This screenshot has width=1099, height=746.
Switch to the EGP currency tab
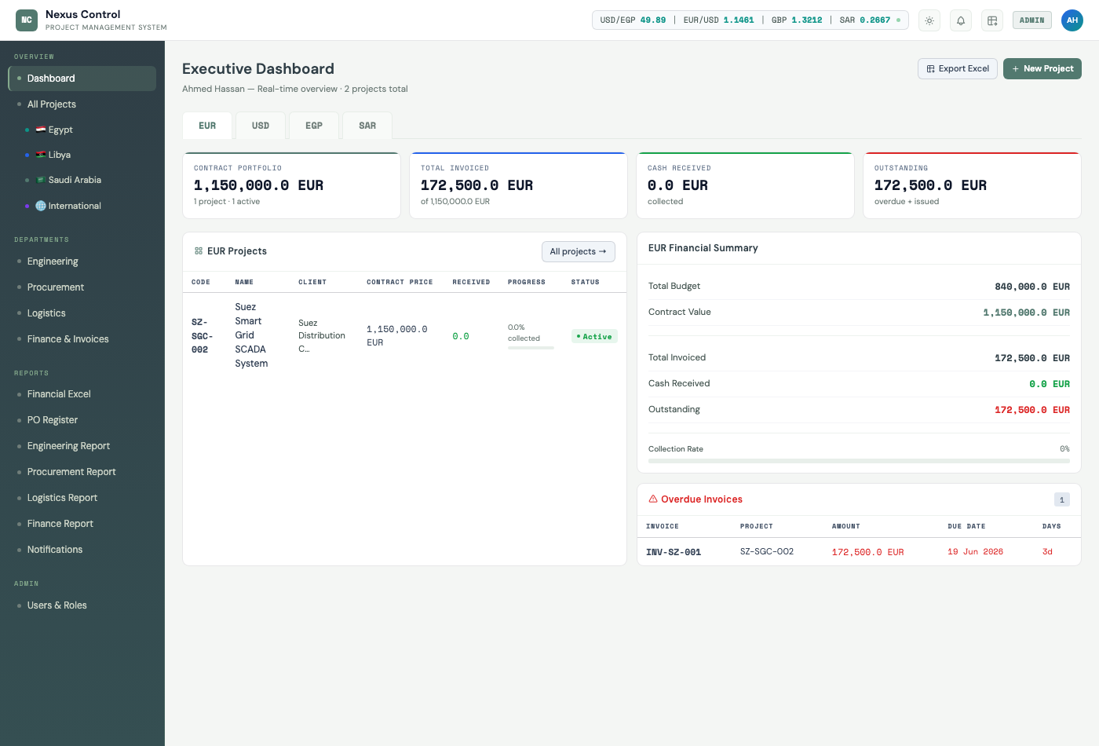pos(314,126)
